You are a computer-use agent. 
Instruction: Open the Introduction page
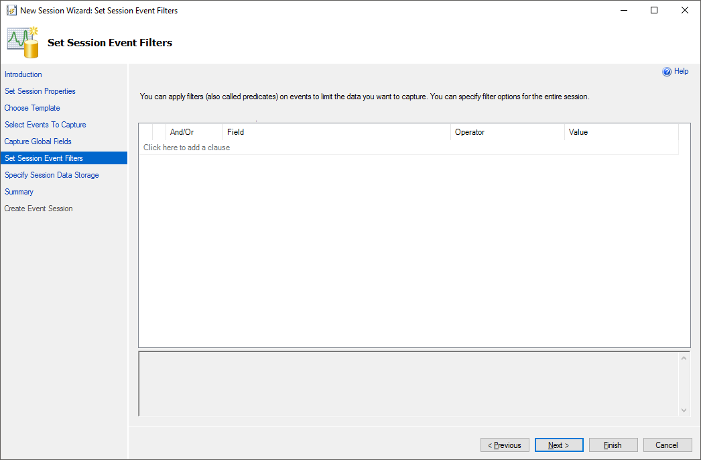tap(23, 74)
